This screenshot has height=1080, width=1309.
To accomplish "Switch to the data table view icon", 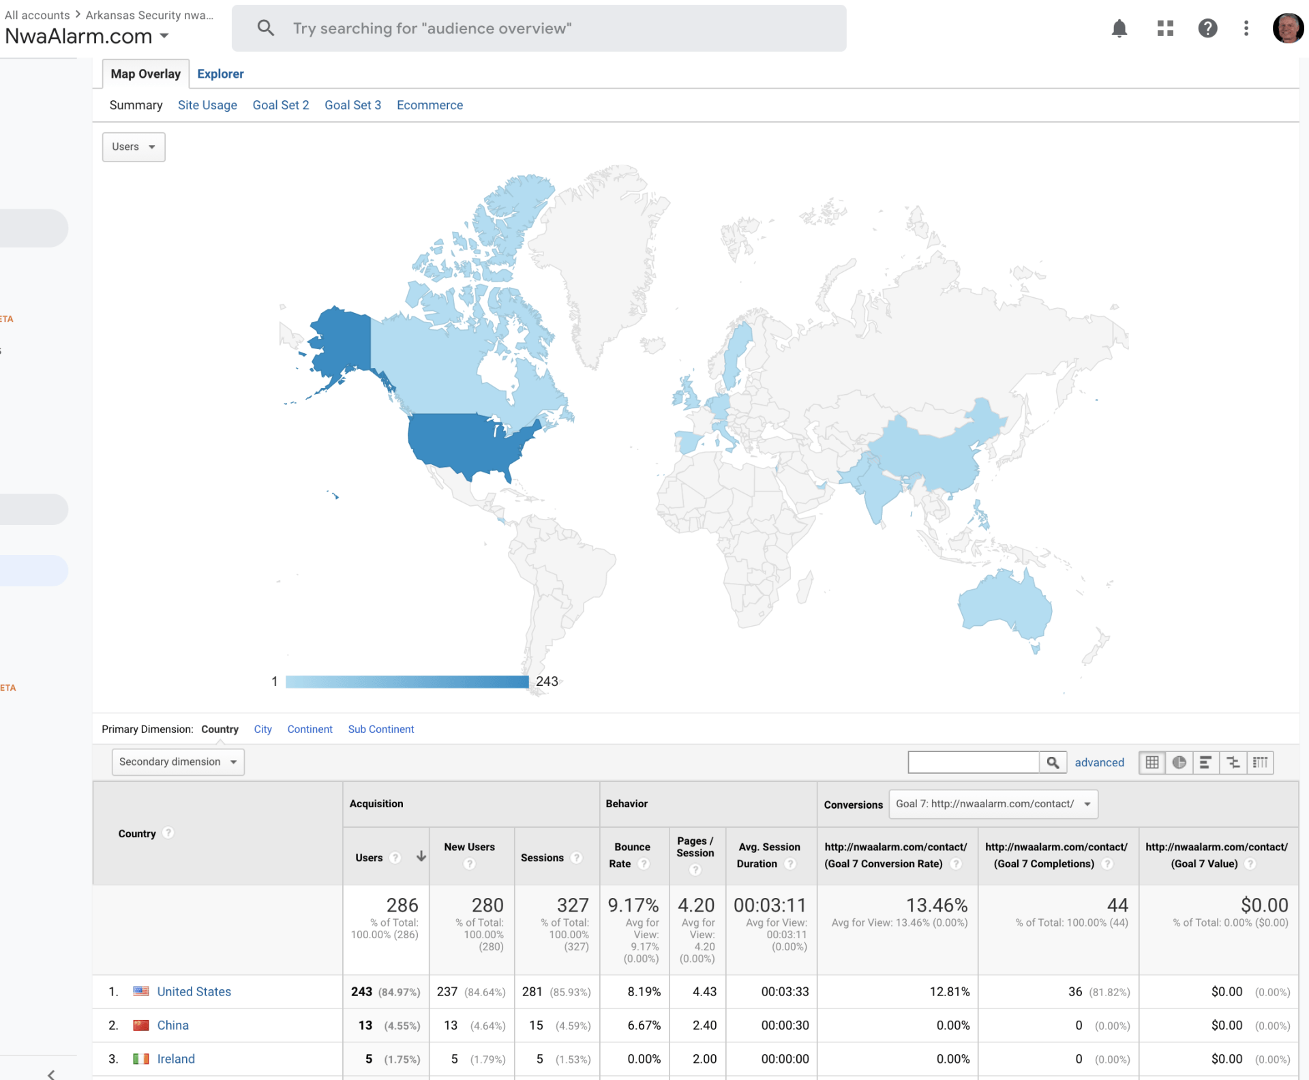I will [1152, 762].
